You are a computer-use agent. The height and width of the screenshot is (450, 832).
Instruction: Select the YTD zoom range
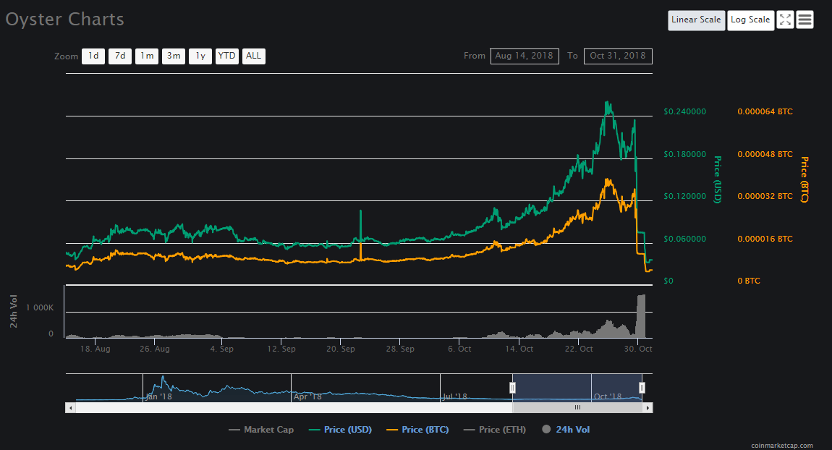coord(226,56)
